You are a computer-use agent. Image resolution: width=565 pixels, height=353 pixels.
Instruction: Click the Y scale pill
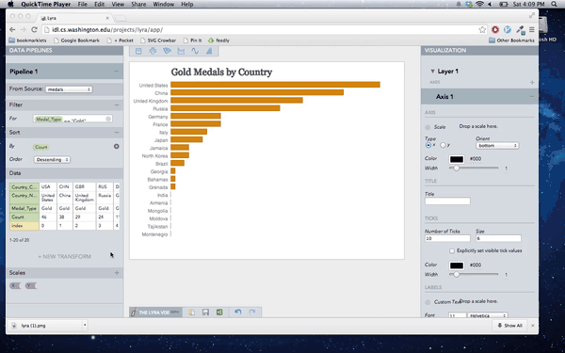[x=31, y=286]
